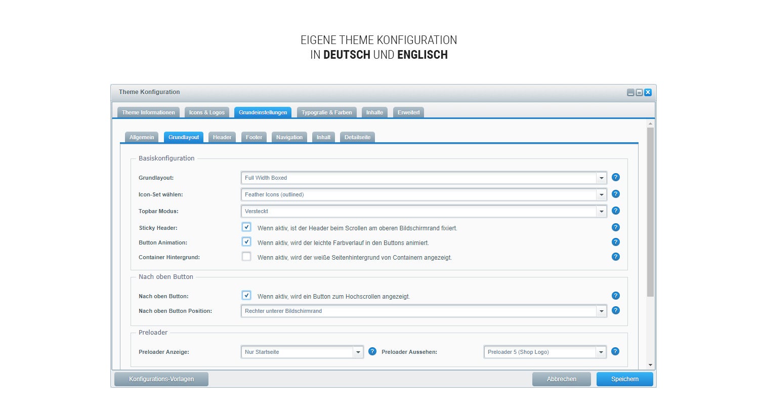Viewport: 759px width, 405px height.
Task: Click the Container Hintergrund description text
Action: click(355, 258)
